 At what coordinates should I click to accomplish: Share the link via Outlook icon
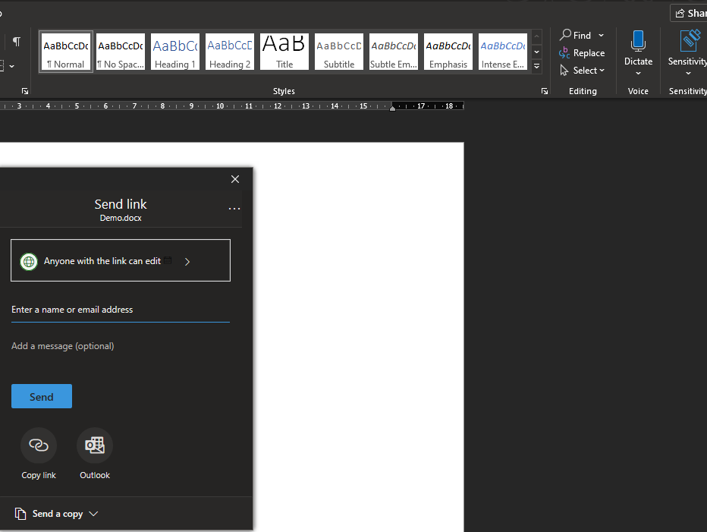(95, 445)
